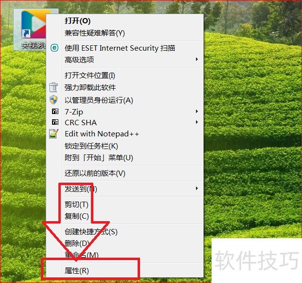
Task: Click the Notepad++ edit icon
Action: point(53,133)
